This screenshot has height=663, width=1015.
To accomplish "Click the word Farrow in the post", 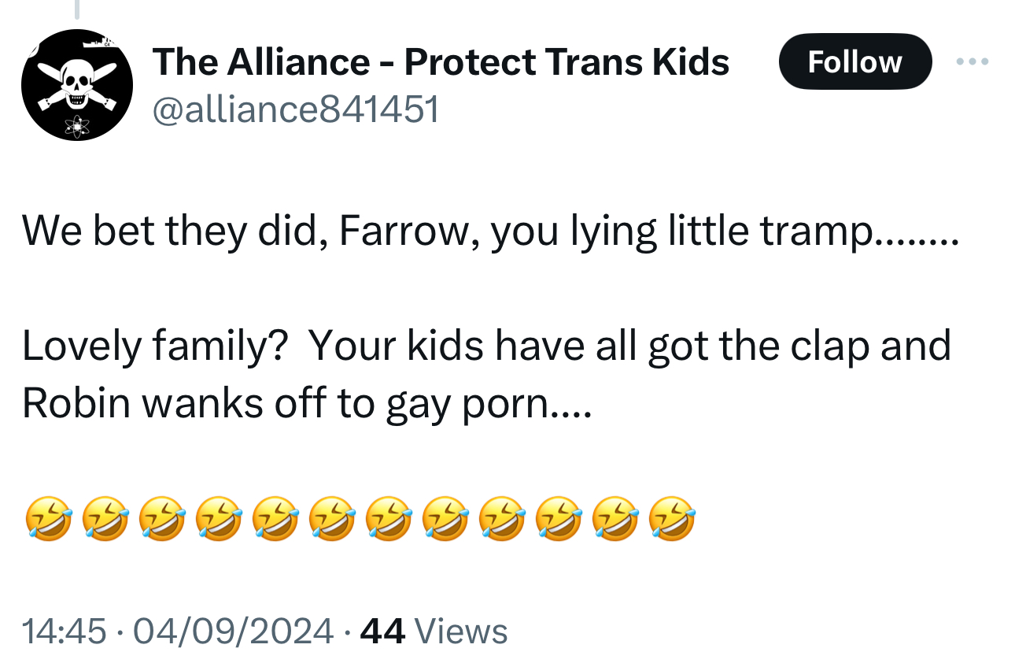I will pyautogui.click(x=406, y=231).
